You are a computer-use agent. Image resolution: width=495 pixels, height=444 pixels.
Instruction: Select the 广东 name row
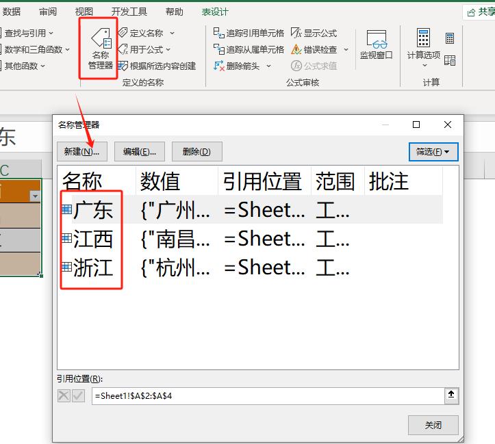[x=253, y=210]
